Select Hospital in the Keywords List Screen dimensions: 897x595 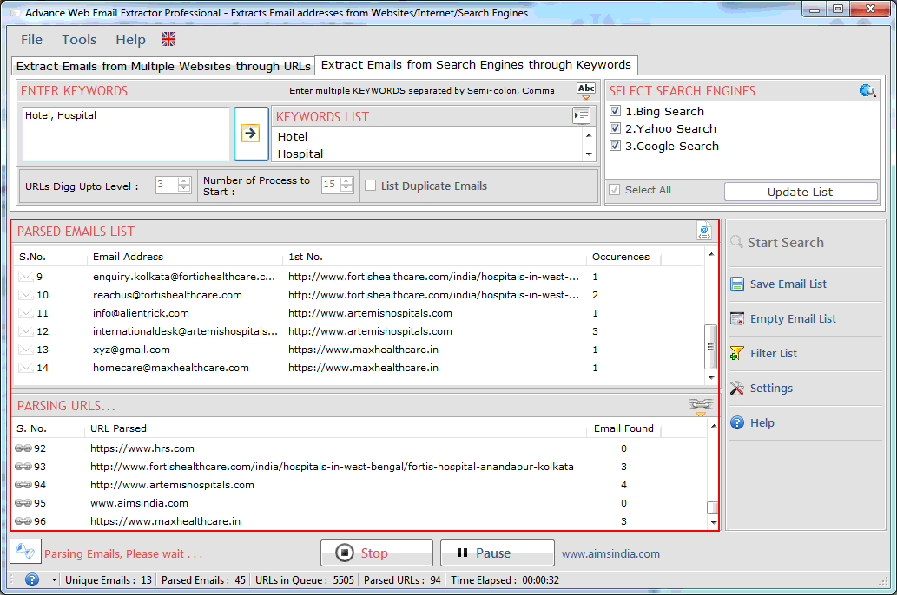click(300, 154)
